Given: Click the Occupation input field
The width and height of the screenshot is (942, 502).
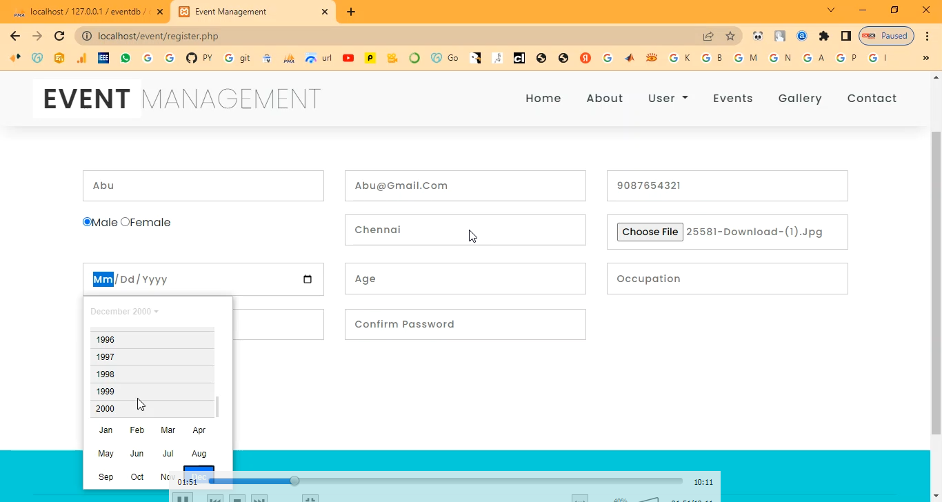Looking at the screenshot, I should point(727,279).
